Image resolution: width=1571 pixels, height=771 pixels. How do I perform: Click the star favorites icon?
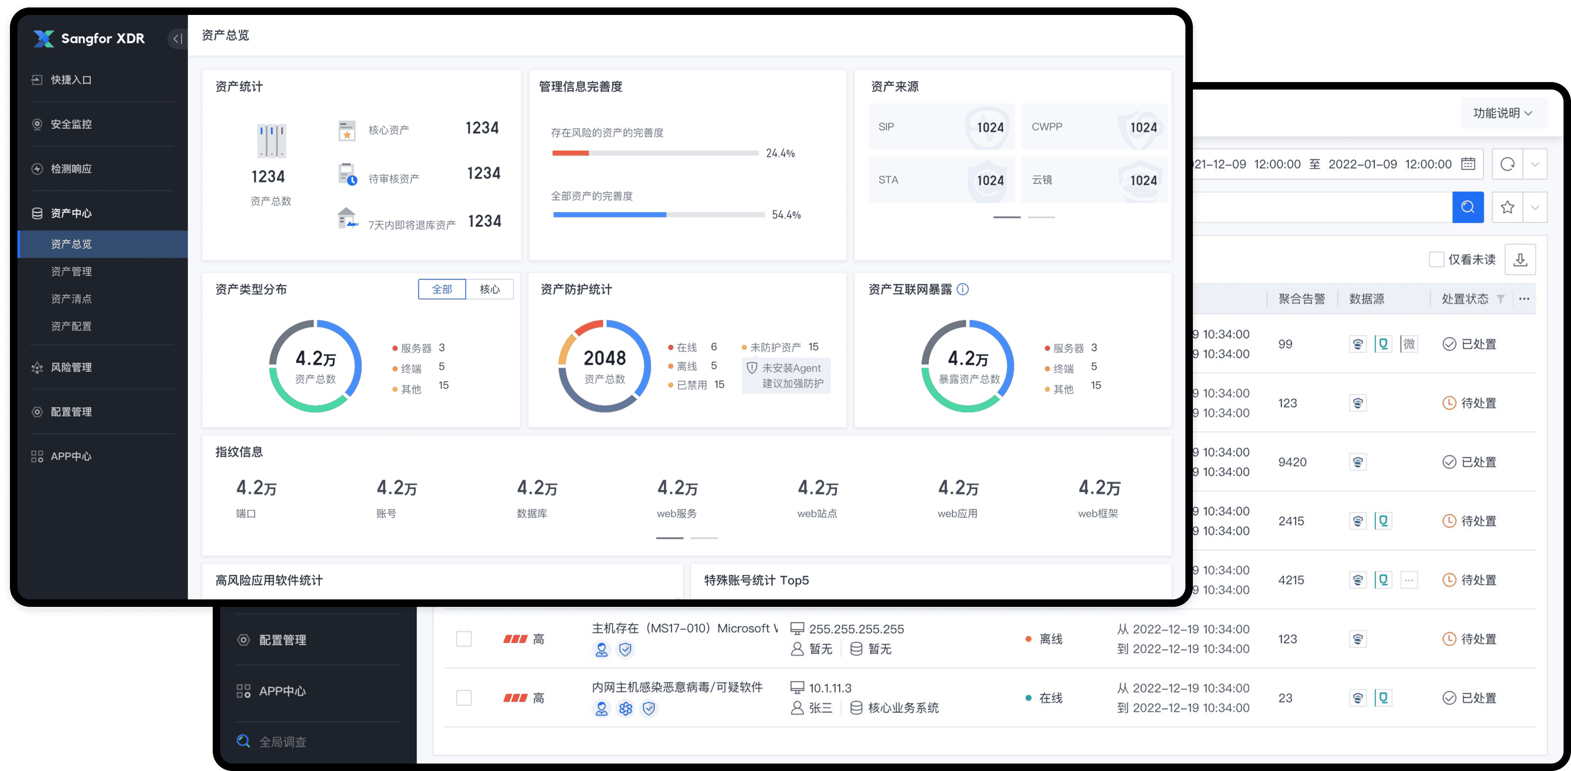click(1507, 207)
